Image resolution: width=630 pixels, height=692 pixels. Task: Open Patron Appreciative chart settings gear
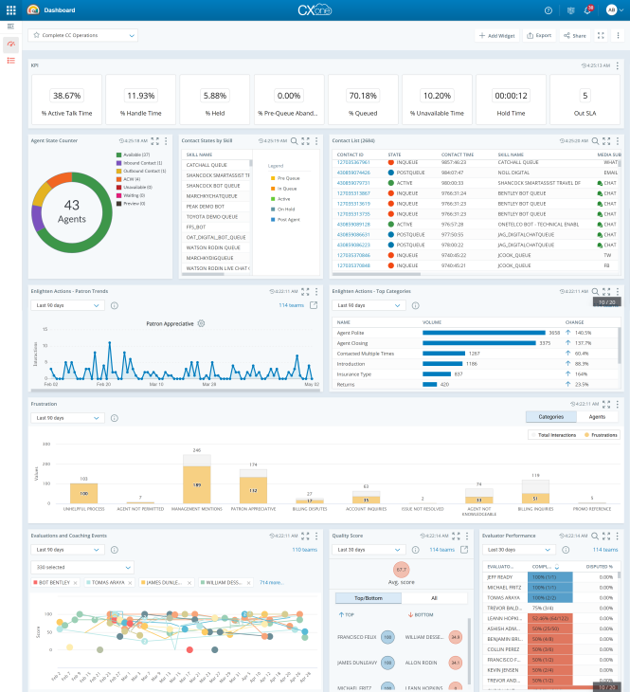[201, 323]
